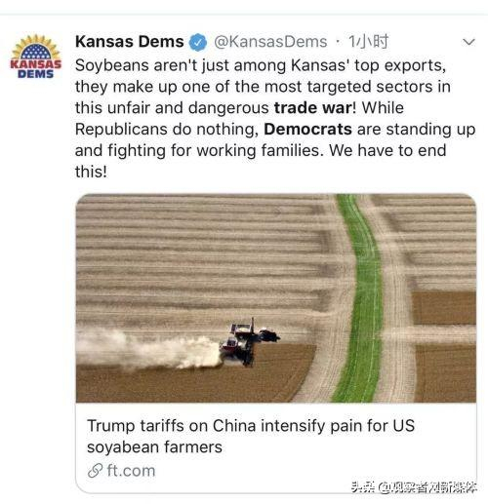
Task: Click the 头条 @观察者网新媒体 watermark
Action: click(414, 487)
